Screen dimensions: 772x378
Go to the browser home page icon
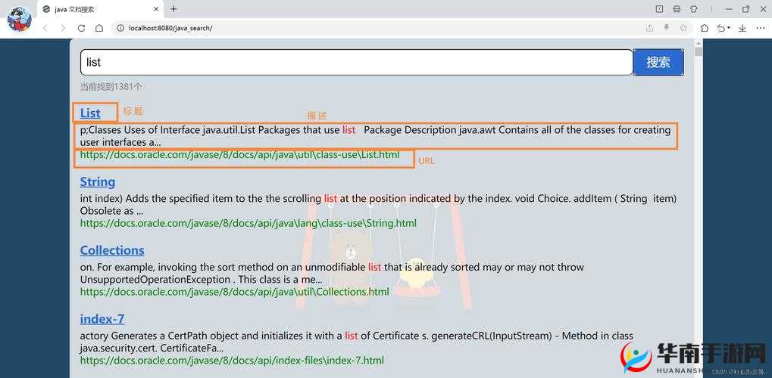99,28
